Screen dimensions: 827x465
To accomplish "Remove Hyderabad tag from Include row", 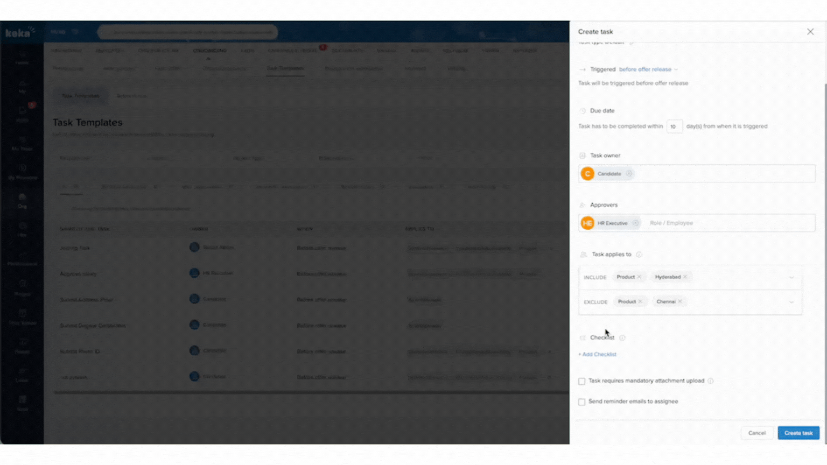I will [x=685, y=277].
